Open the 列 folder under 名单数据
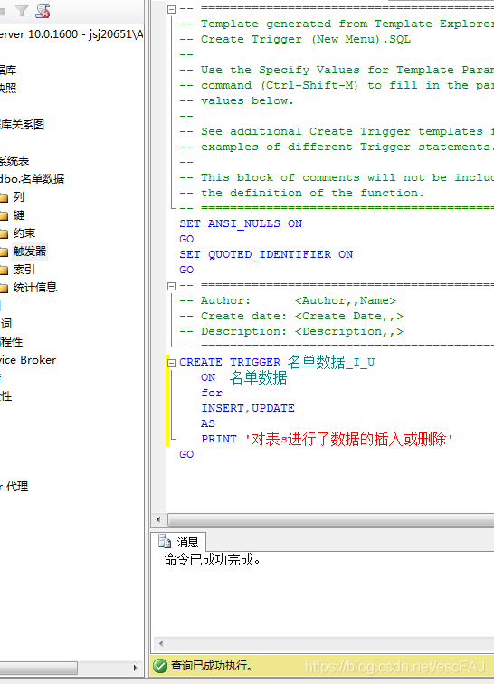 (x=18, y=196)
